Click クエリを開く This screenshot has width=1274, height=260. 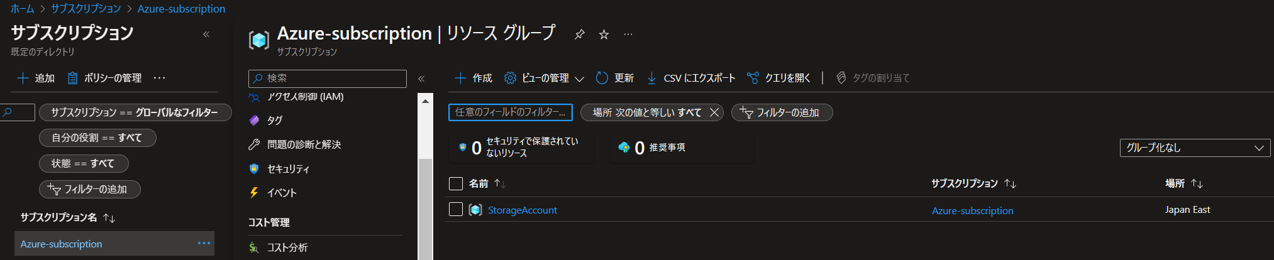pyautogui.click(x=779, y=78)
